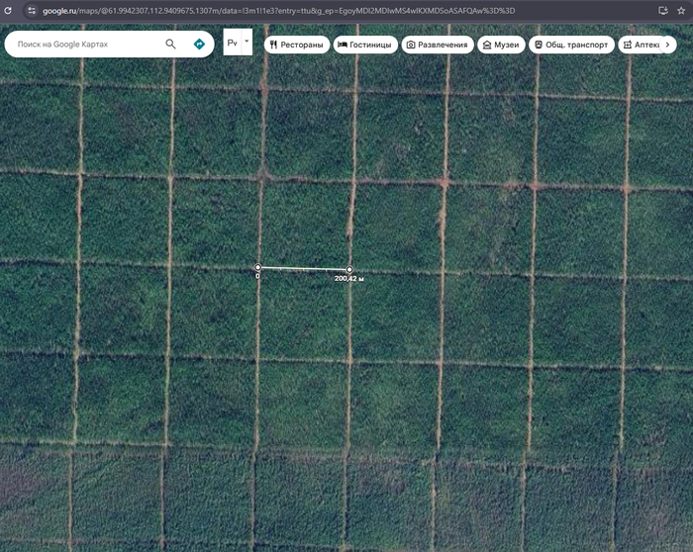
Task: Select the Развлечения category chip
Action: [x=437, y=45]
